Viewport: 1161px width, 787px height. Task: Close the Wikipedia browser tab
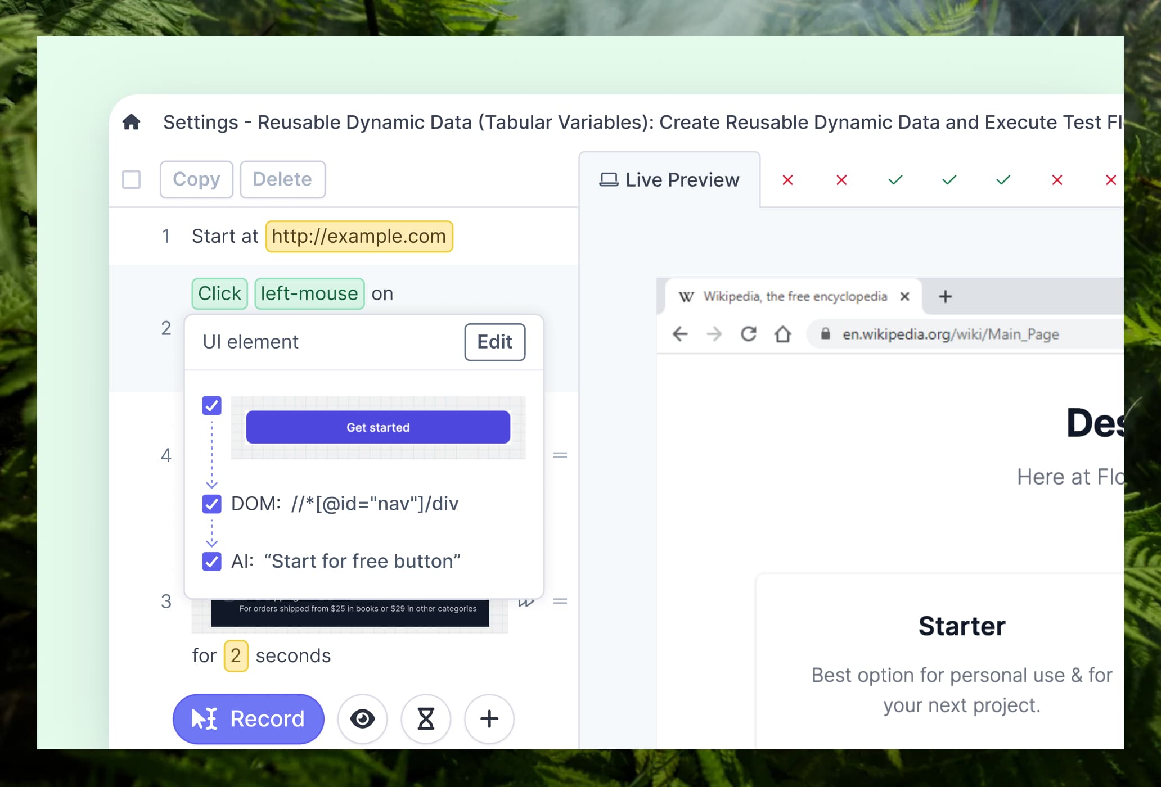[x=905, y=296]
